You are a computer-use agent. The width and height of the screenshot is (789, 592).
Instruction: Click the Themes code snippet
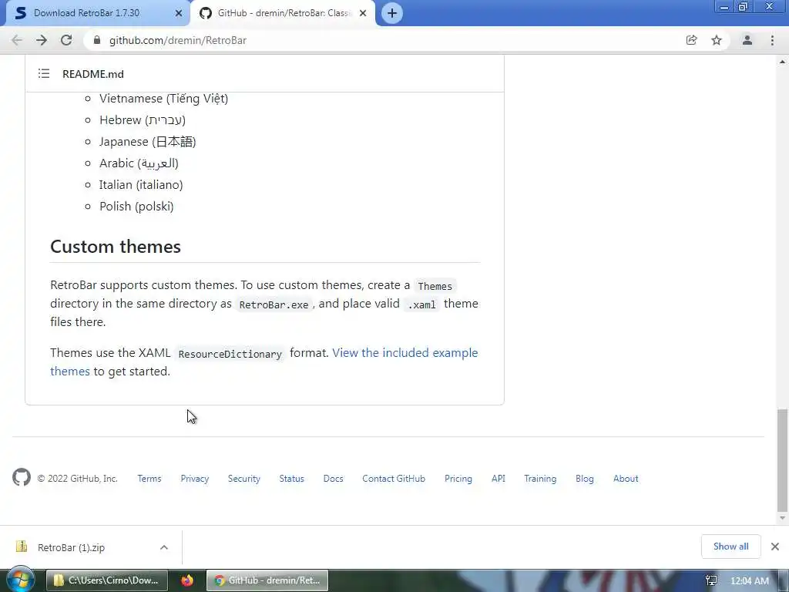435,286
